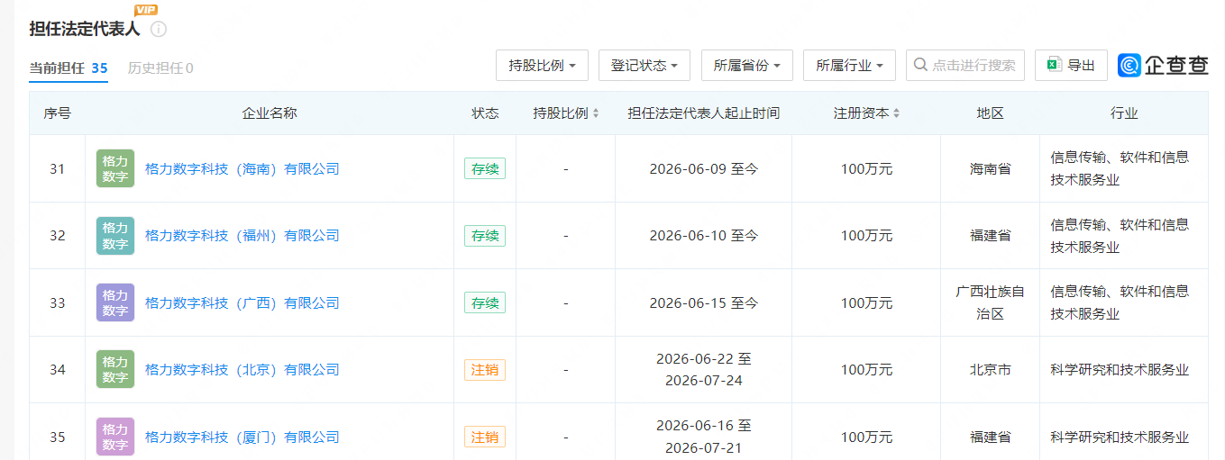Expand the 所属行业 filter dropdown

[x=849, y=65]
